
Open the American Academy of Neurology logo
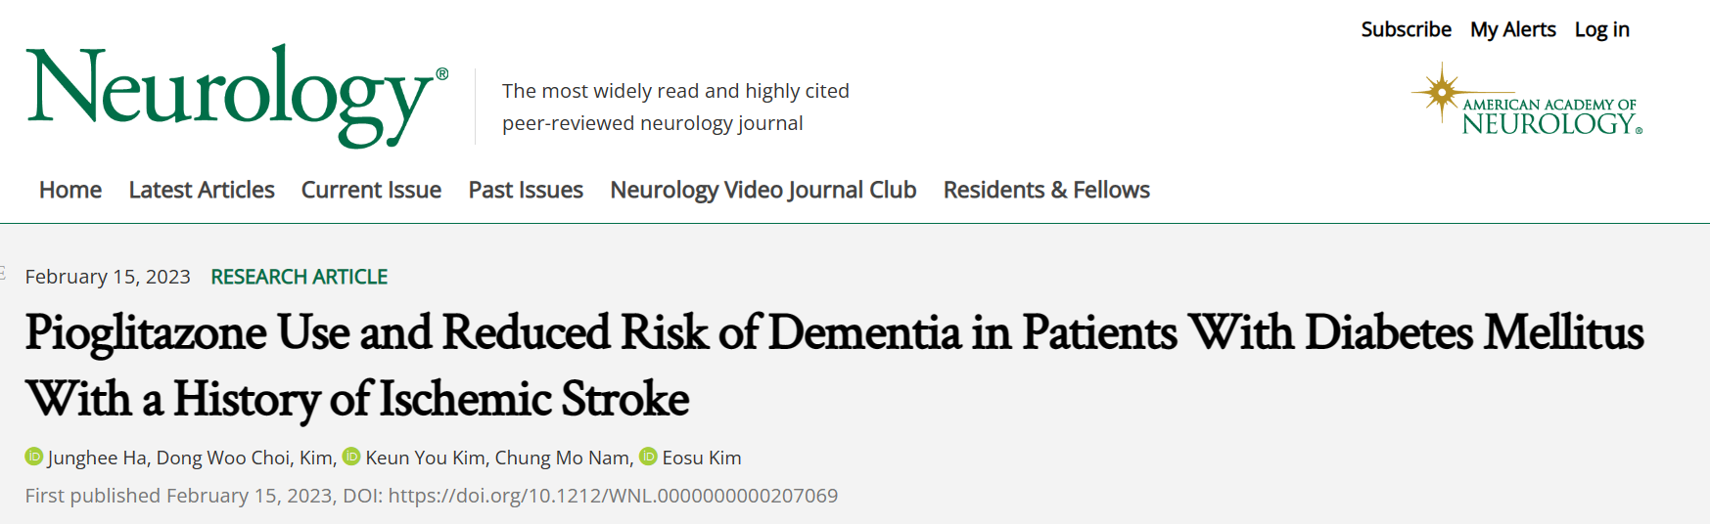point(1527,102)
